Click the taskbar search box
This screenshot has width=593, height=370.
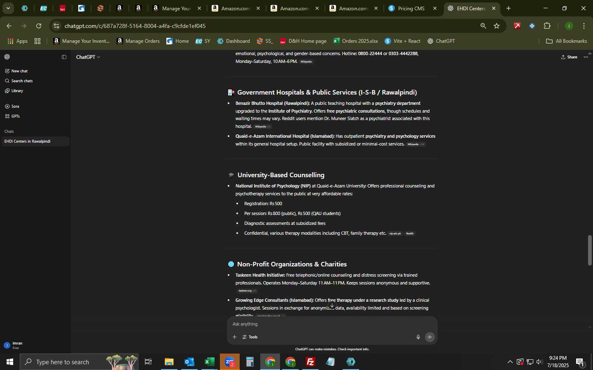79,362
